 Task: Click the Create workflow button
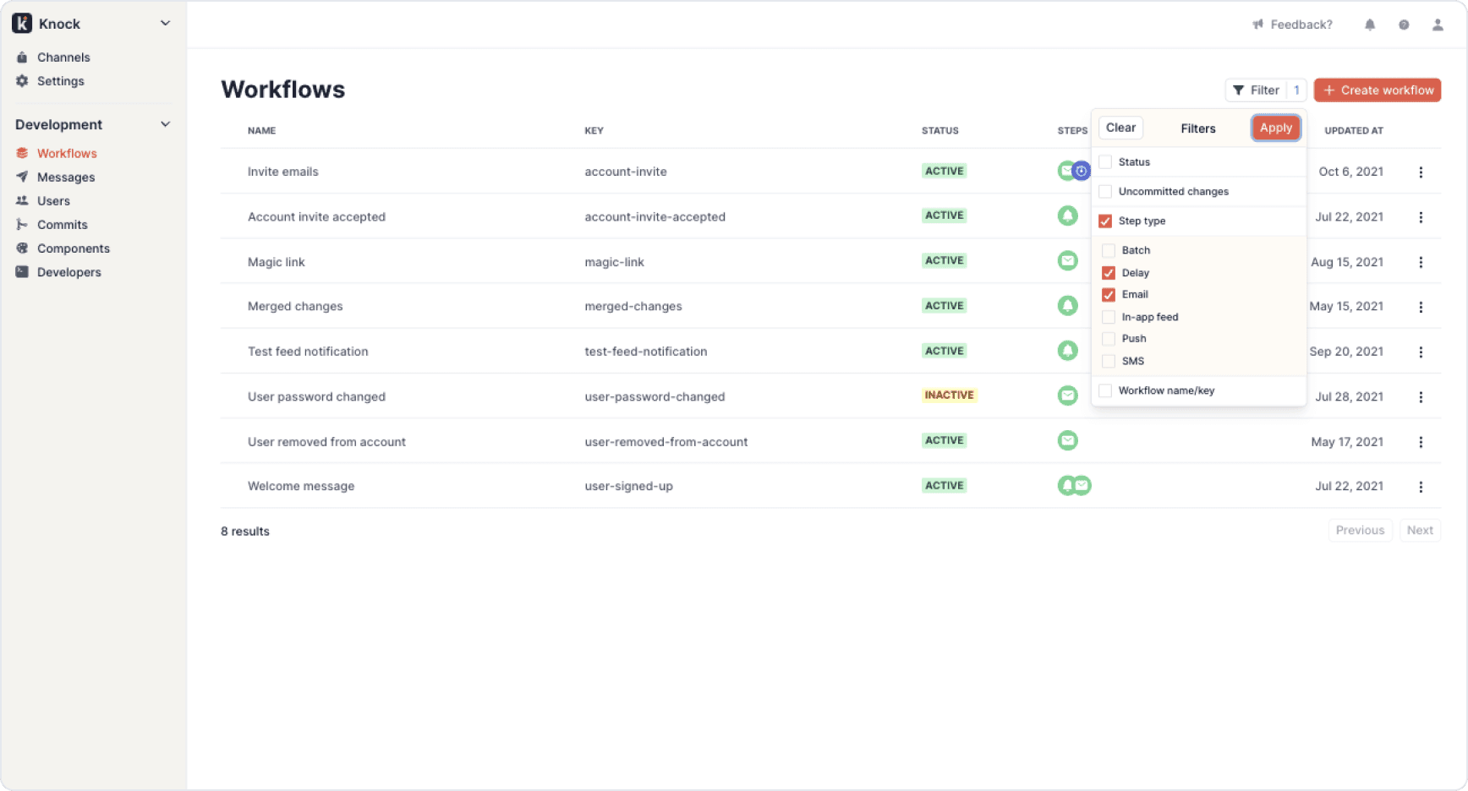pyautogui.click(x=1378, y=90)
